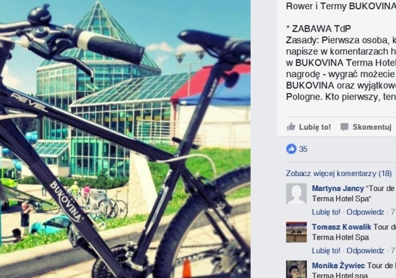Like Tomasz Kowalik's comment via Lubię to!
The width and height of the screenshot is (396, 278).
click(x=326, y=251)
